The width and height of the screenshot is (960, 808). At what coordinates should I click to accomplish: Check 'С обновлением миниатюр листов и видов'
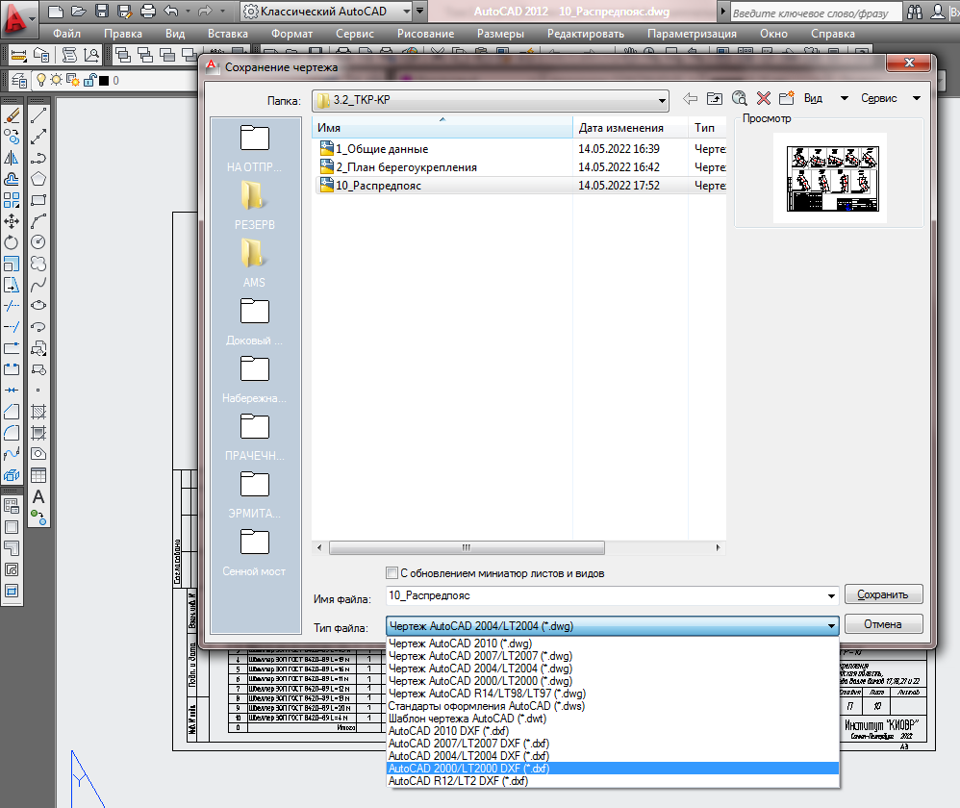392,573
